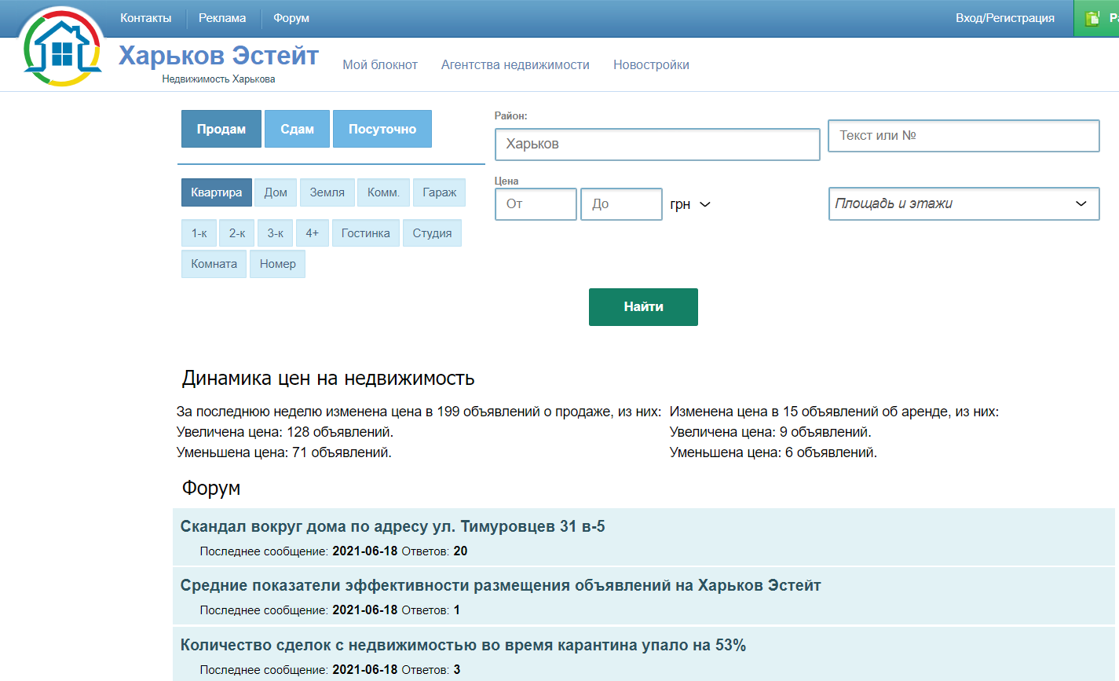Open the Новостройки section

coord(651,65)
